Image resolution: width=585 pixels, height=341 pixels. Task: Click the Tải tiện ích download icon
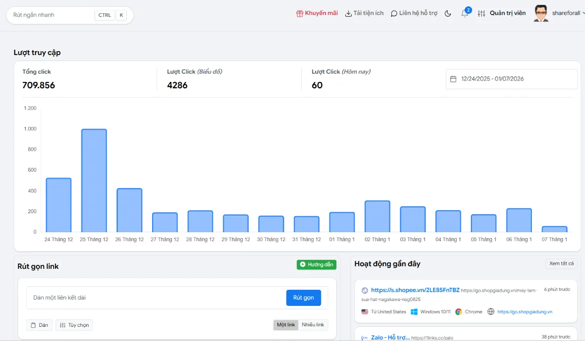(x=348, y=13)
